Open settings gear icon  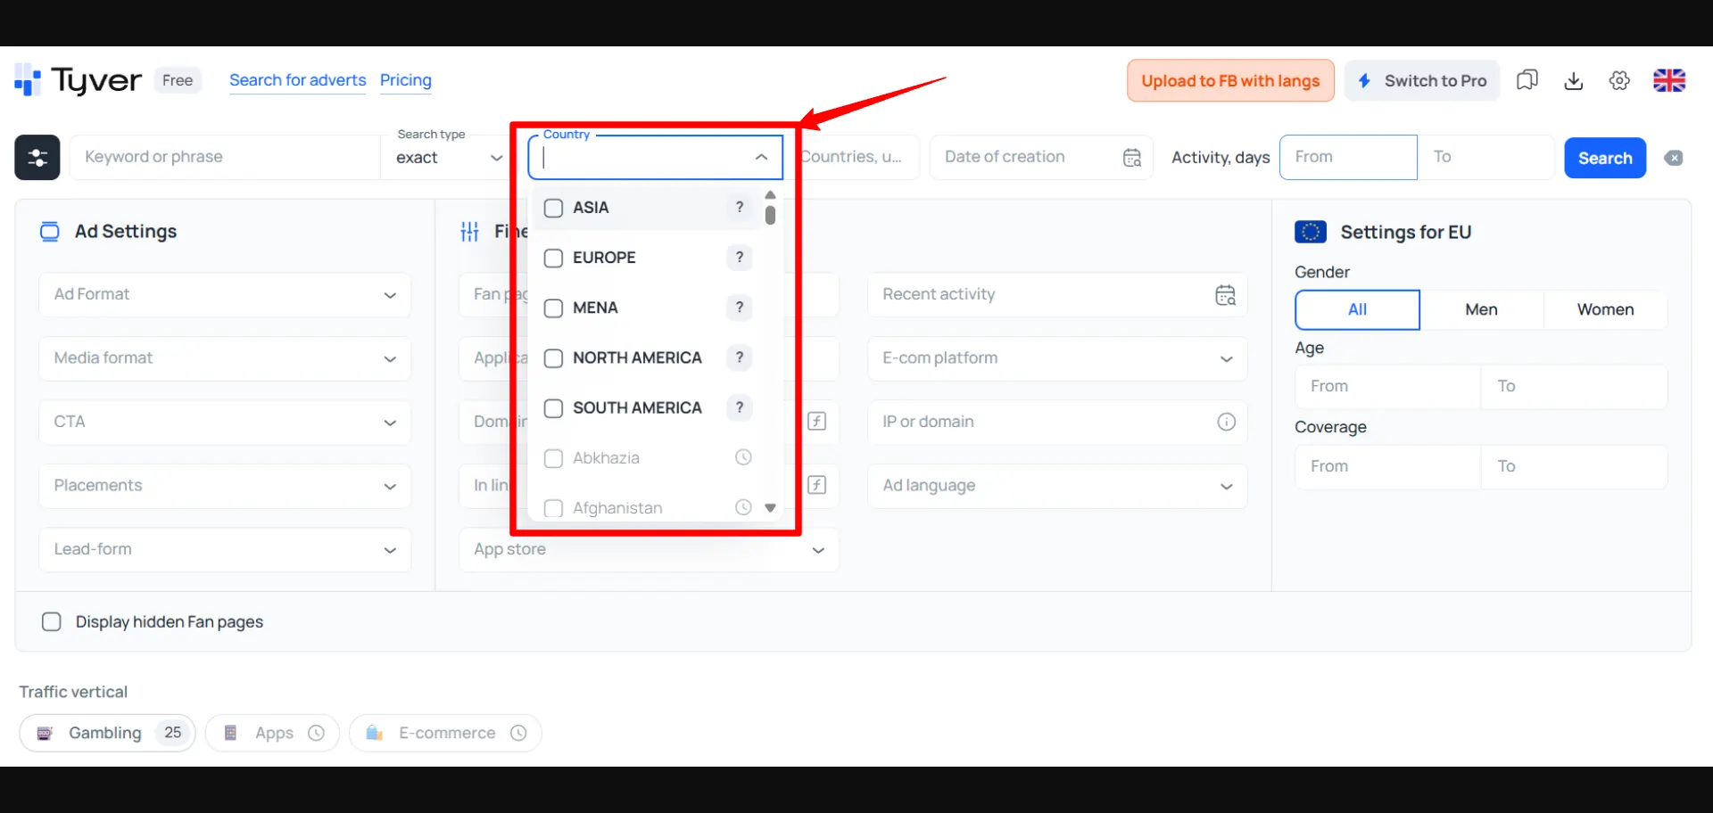[x=1619, y=81]
